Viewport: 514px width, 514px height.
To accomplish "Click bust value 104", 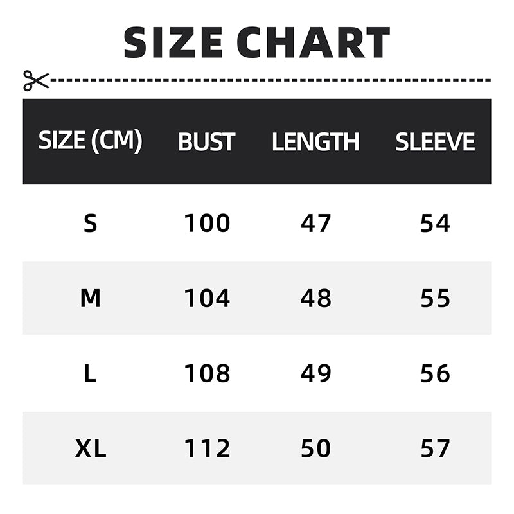I will click(x=207, y=298).
